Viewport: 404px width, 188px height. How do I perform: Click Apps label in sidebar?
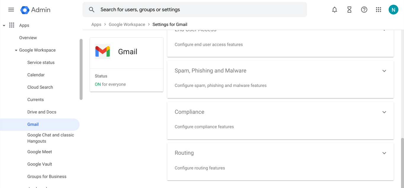24,25
